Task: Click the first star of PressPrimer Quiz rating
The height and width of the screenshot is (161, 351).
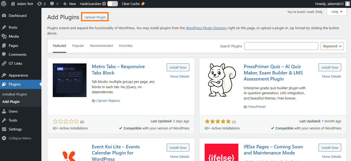Action: click(x=207, y=121)
